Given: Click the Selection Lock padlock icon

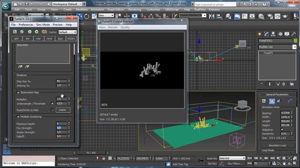Looking at the screenshot, I should 104,158.
